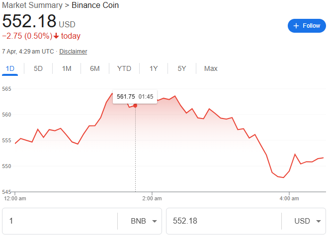Open the Disclaimer link
This screenshot has height=236, width=330.
coord(73,51)
